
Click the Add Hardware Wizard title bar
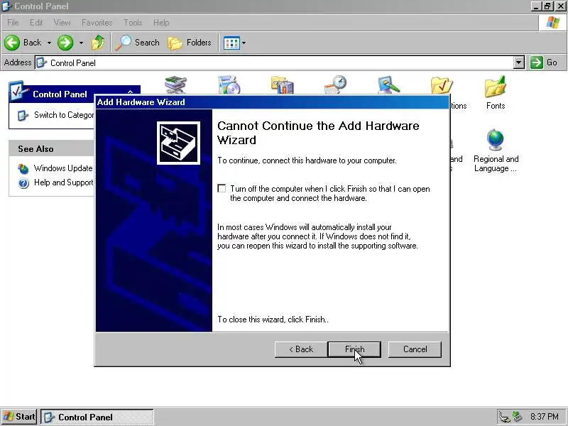pyautogui.click(x=272, y=102)
